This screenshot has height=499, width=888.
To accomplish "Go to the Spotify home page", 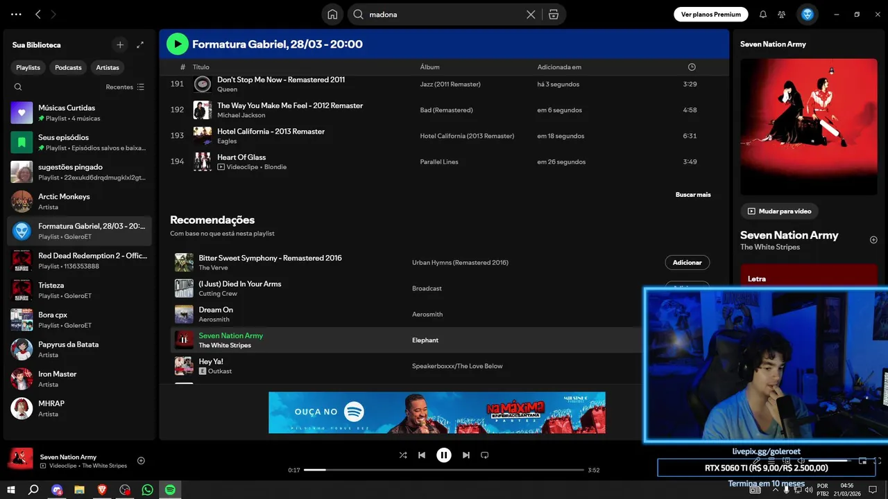I will pos(332,15).
